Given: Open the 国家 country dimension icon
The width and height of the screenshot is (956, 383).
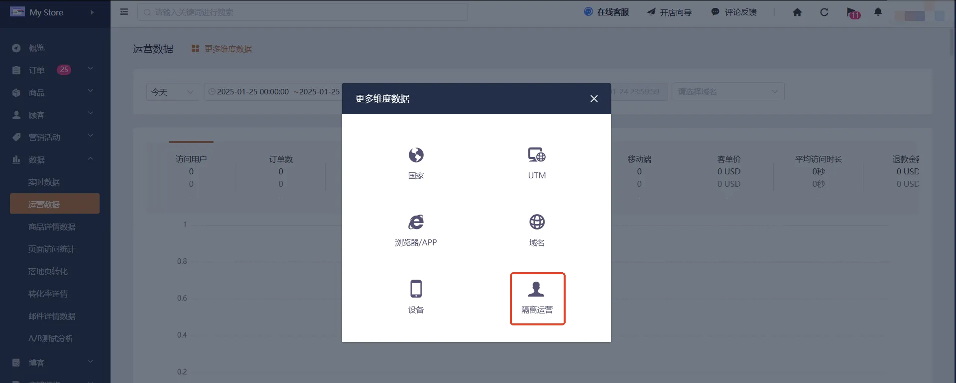Looking at the screenshot, I should [x=416, y=155].
